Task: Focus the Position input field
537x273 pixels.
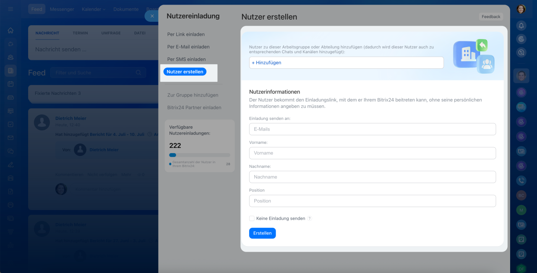Action: (373, 201)
